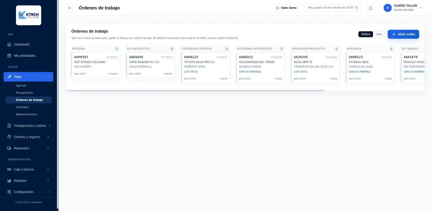This screenshot has height=211, width=432.
Task: Switch to Lista view
Action: tap(379, 34)
